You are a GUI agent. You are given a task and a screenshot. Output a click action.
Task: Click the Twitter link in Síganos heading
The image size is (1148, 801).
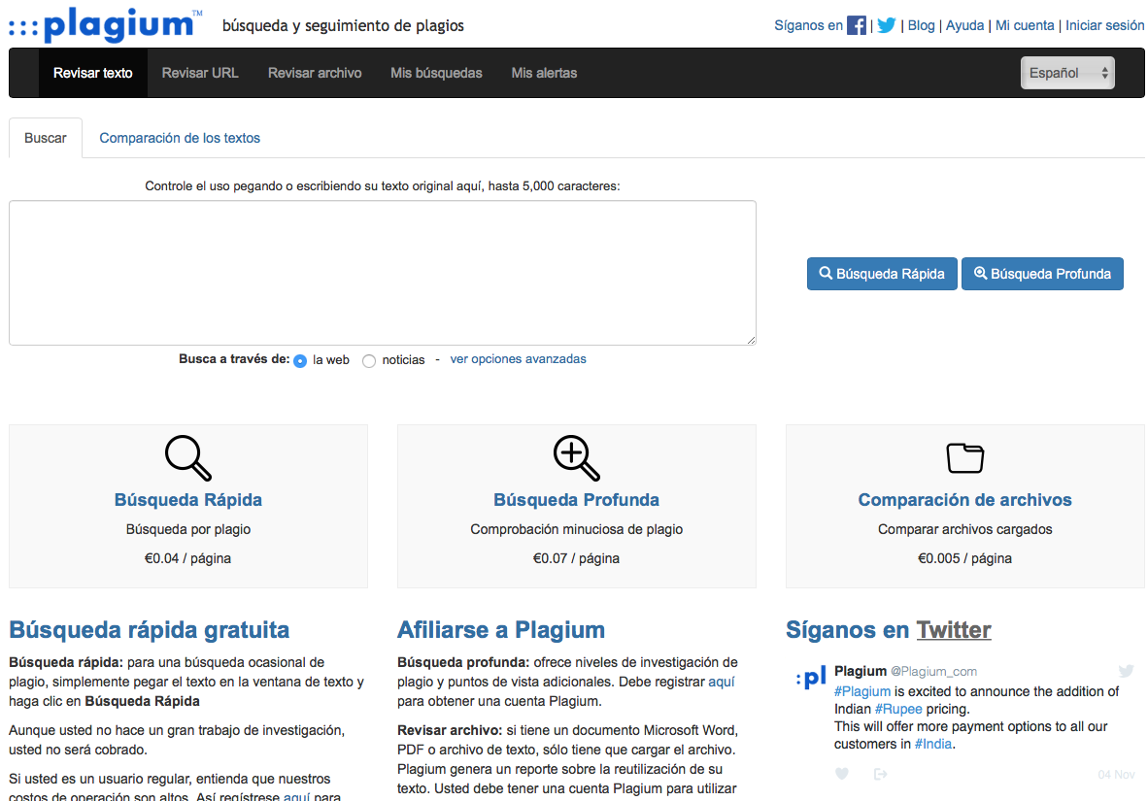954,630
